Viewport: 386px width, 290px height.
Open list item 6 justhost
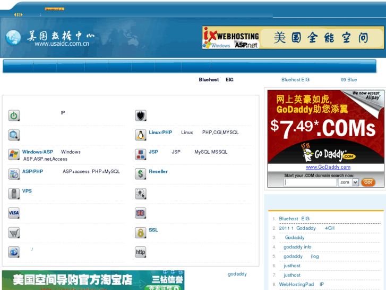click(x=292, y=266)
